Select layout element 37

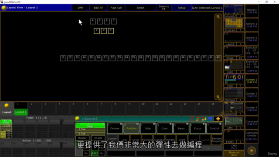point(204,58)
